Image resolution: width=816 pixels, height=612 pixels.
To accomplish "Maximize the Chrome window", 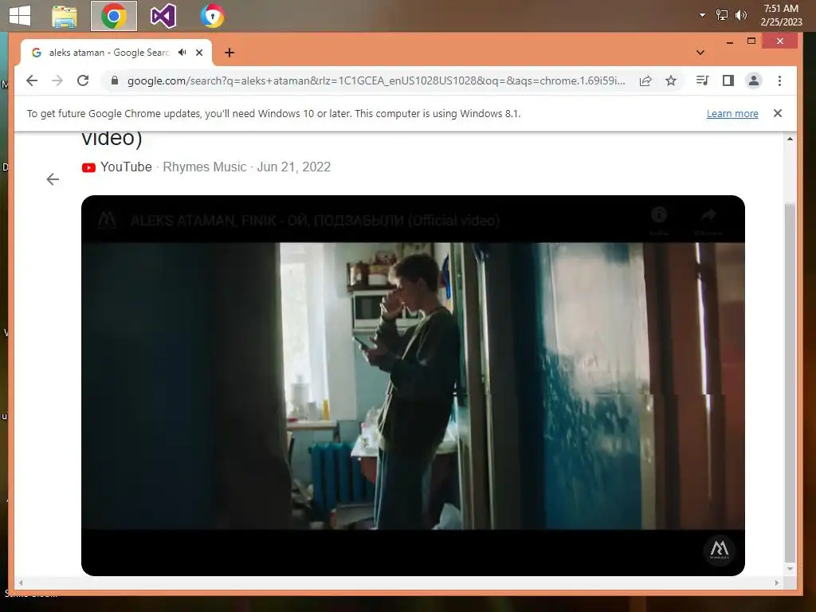I will [751, 41].
